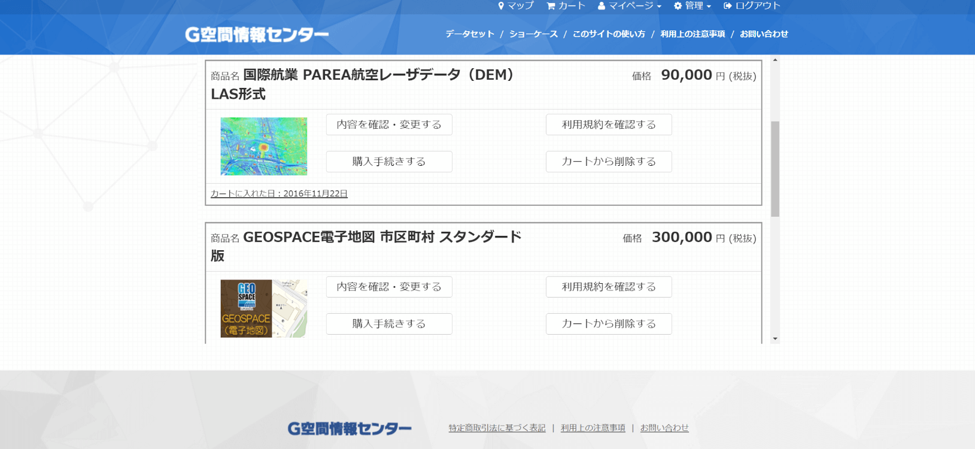Click the cart list scrollbar up arrow
Image resolution: width=975 pixels, height=449 pixels.
click(775, 60)
